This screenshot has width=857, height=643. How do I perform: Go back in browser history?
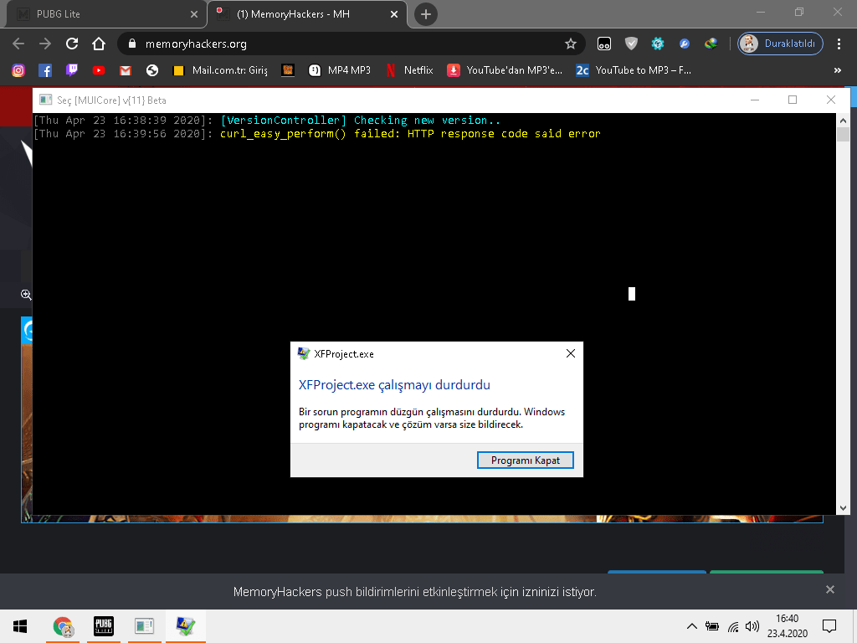coord(18,44)
